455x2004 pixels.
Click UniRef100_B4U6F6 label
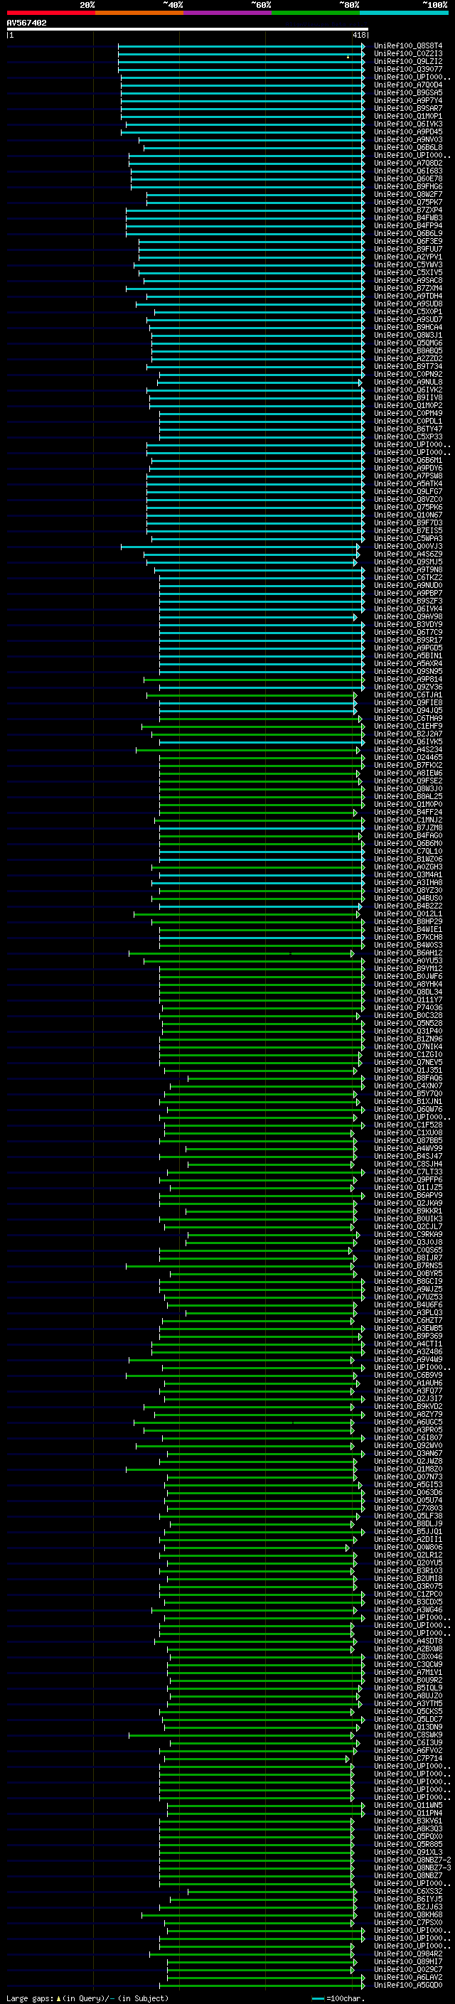[x=407, y=1305]
